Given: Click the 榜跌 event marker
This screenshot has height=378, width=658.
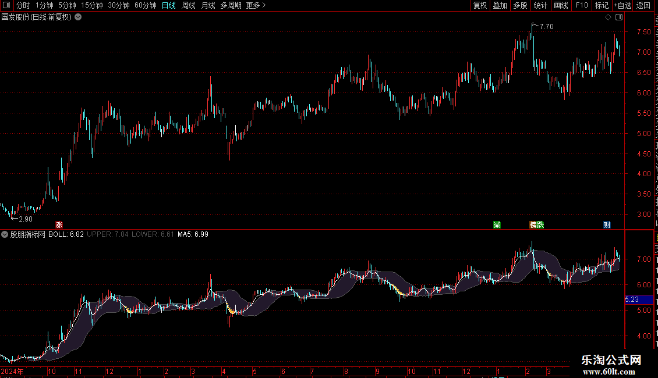Looking at the screenshot, I should 537,225.
